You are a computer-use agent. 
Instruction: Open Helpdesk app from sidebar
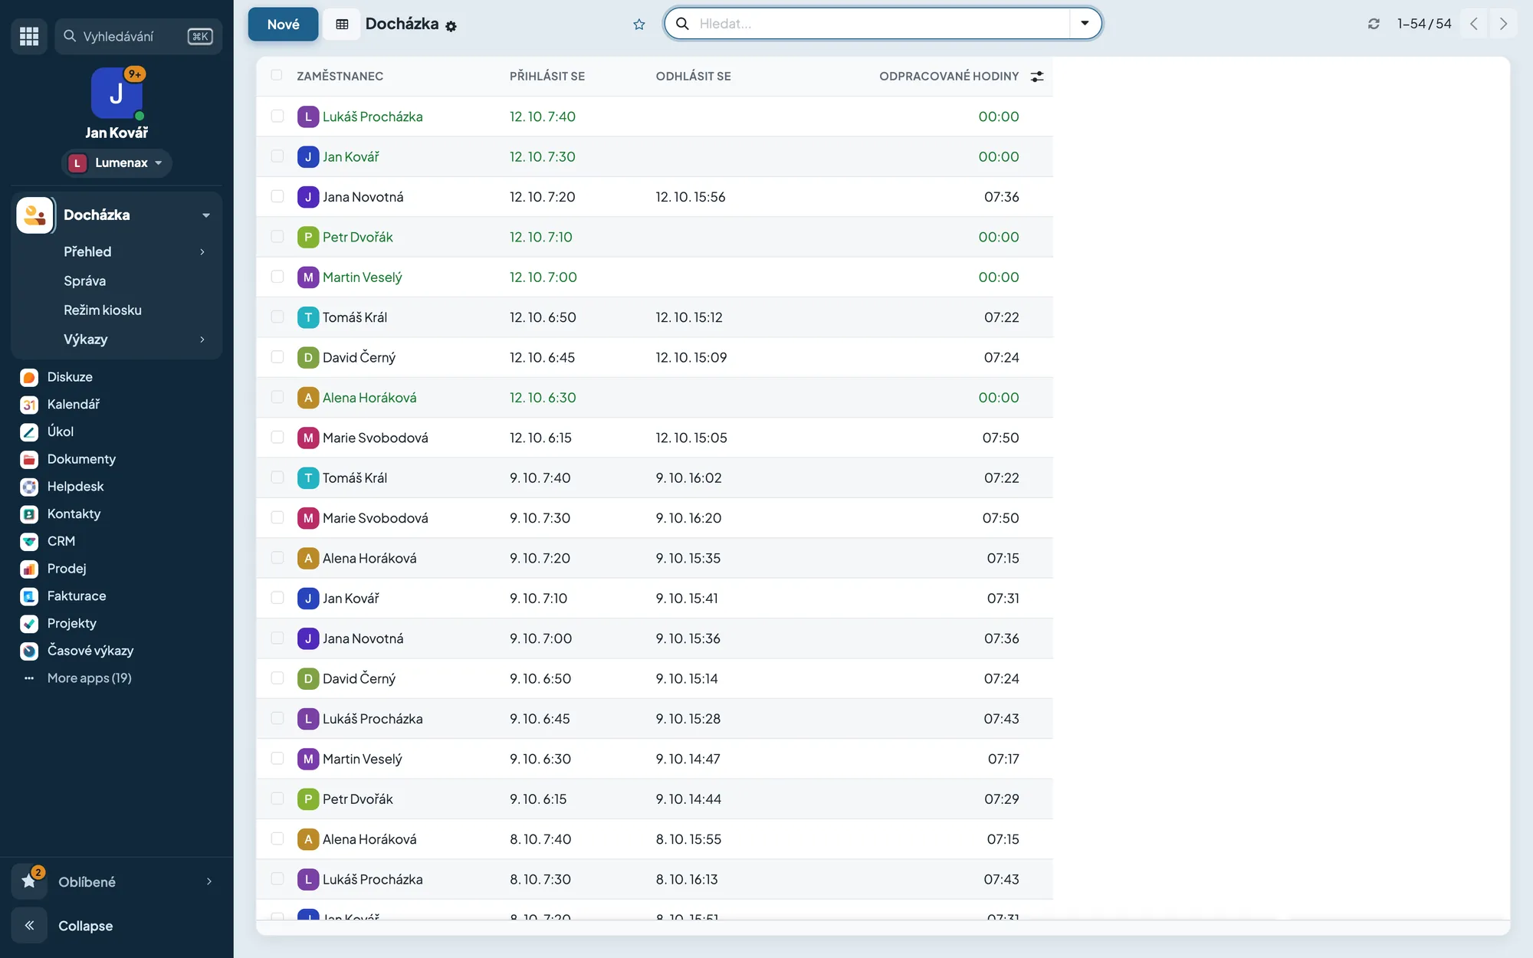pos(75,487)
